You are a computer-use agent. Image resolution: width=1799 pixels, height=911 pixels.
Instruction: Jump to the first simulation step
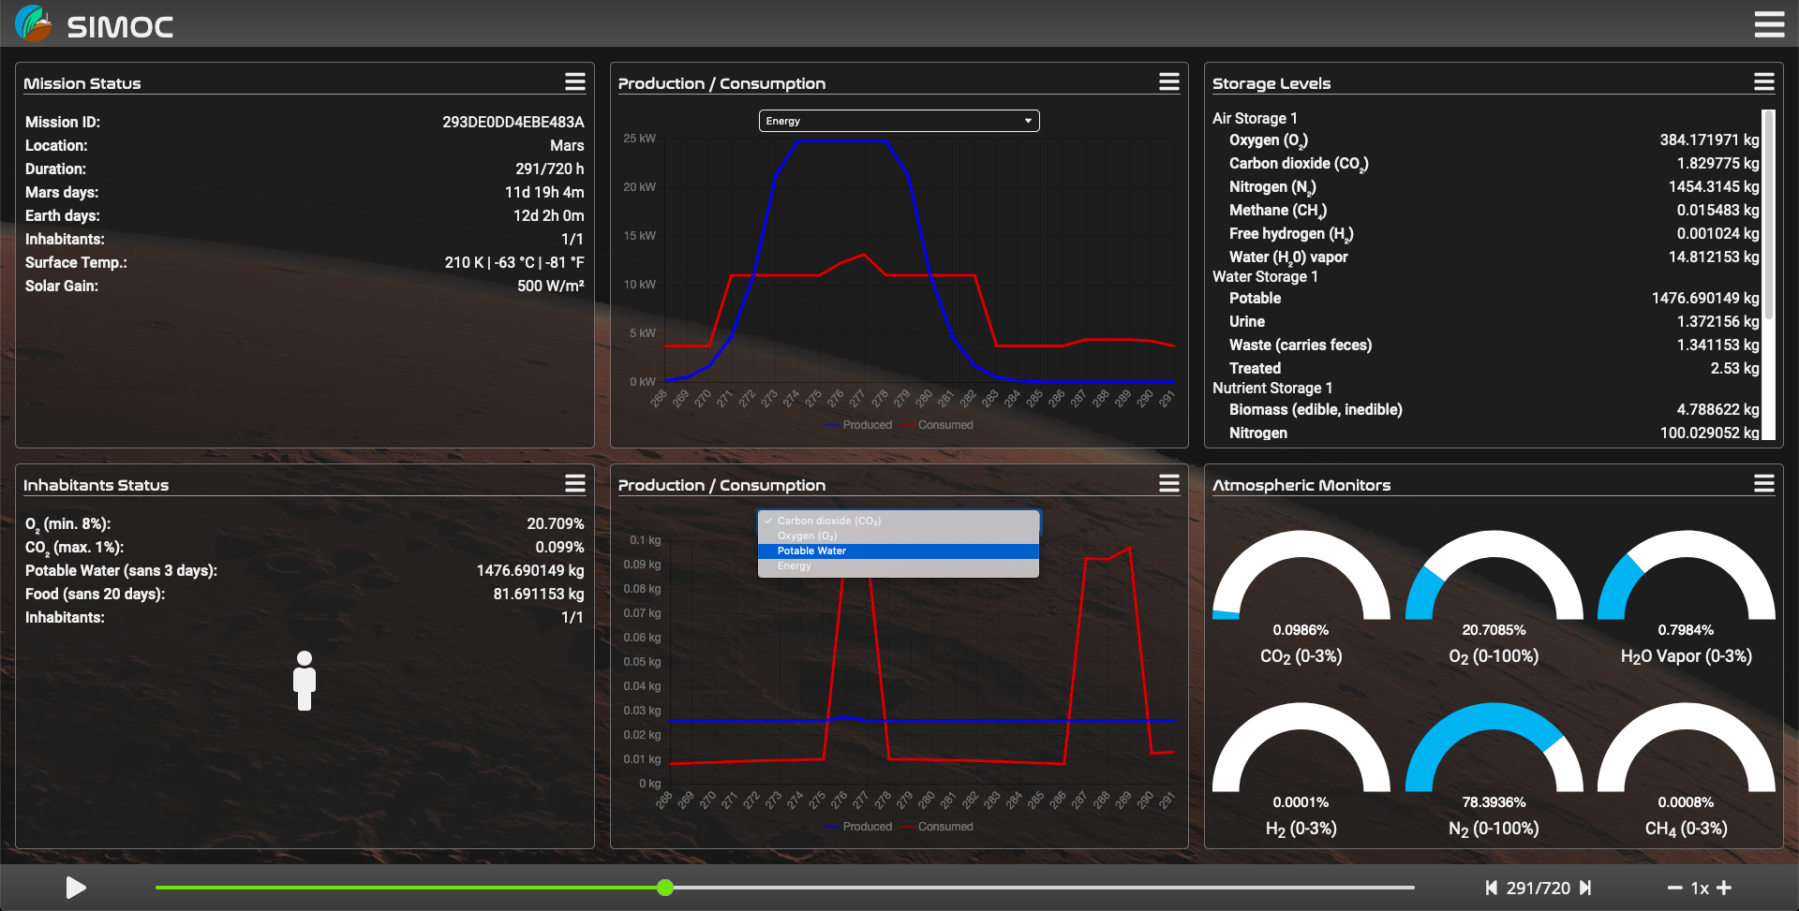[x=1491, y=888]
